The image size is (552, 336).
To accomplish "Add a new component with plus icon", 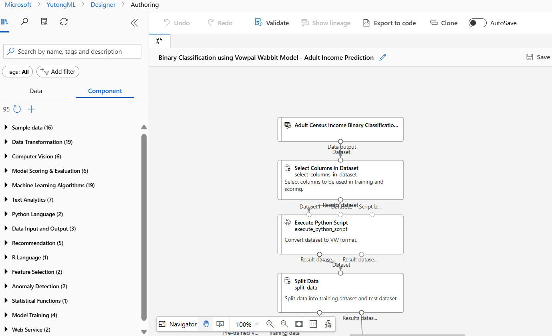I will pyautogui.click(x=32, y=109).
